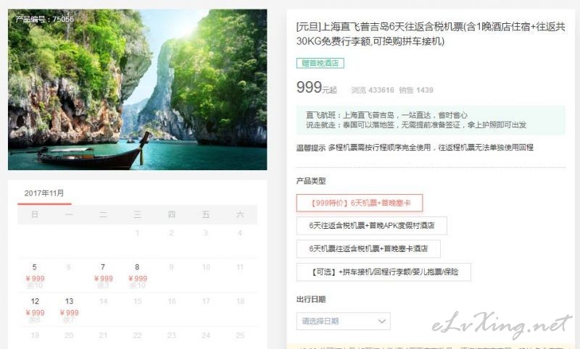The image size is (580, 349).
Task: Switch to the 2017年11月 calendar tab
Action: click(x=44, y=193)
